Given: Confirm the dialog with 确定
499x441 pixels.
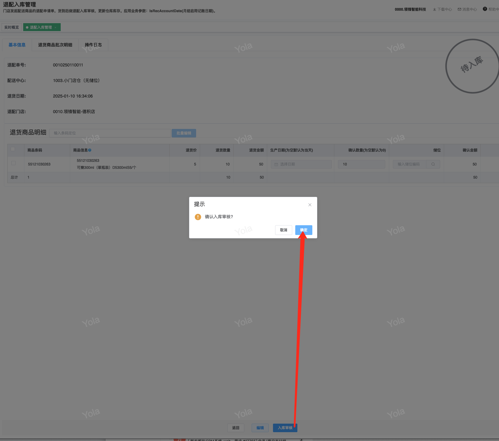Looking at the screenshot, I should click(304, 230).
